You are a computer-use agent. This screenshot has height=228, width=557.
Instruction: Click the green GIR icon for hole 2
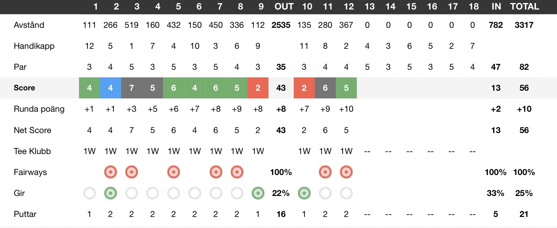click(x=110, y=193)
